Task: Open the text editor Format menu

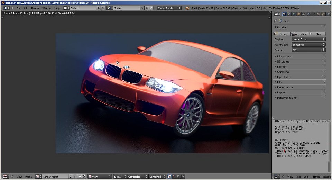Action: click(x=315, y=177)
